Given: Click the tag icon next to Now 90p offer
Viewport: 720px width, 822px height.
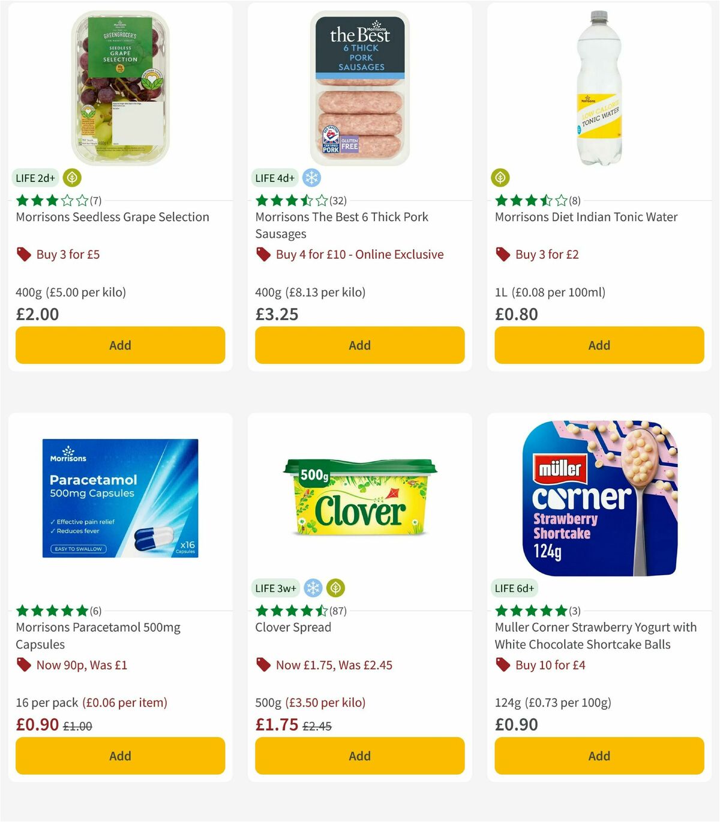Looking at the screenshot, I should pyautogui.click(x=23, y=665).
